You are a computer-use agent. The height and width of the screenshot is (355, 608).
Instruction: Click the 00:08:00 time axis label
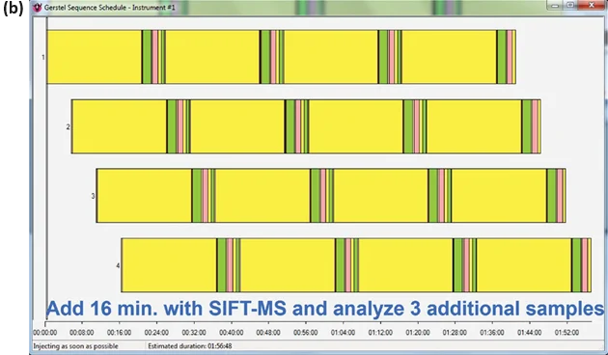(x=82, y=333)
